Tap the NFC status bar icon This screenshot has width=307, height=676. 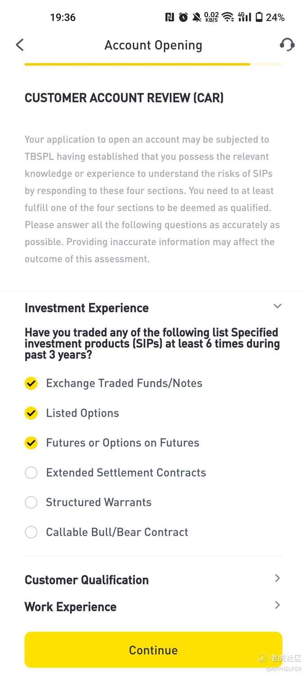[x=170, y=18]
